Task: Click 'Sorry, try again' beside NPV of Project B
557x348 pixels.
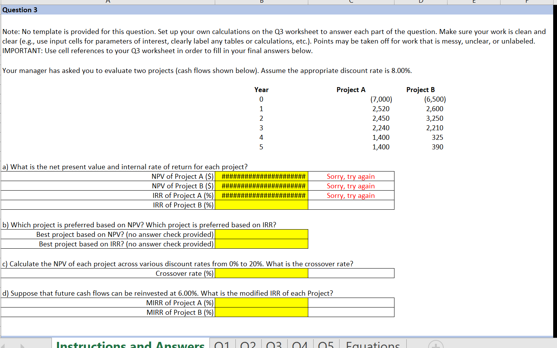Action: tap(351, 186)
